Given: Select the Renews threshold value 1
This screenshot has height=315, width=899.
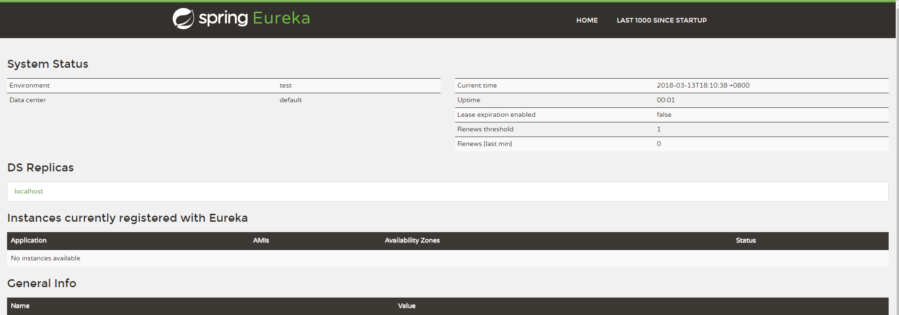Looking at the screenshot, I should pyautogui.click(x=659, y=129).
